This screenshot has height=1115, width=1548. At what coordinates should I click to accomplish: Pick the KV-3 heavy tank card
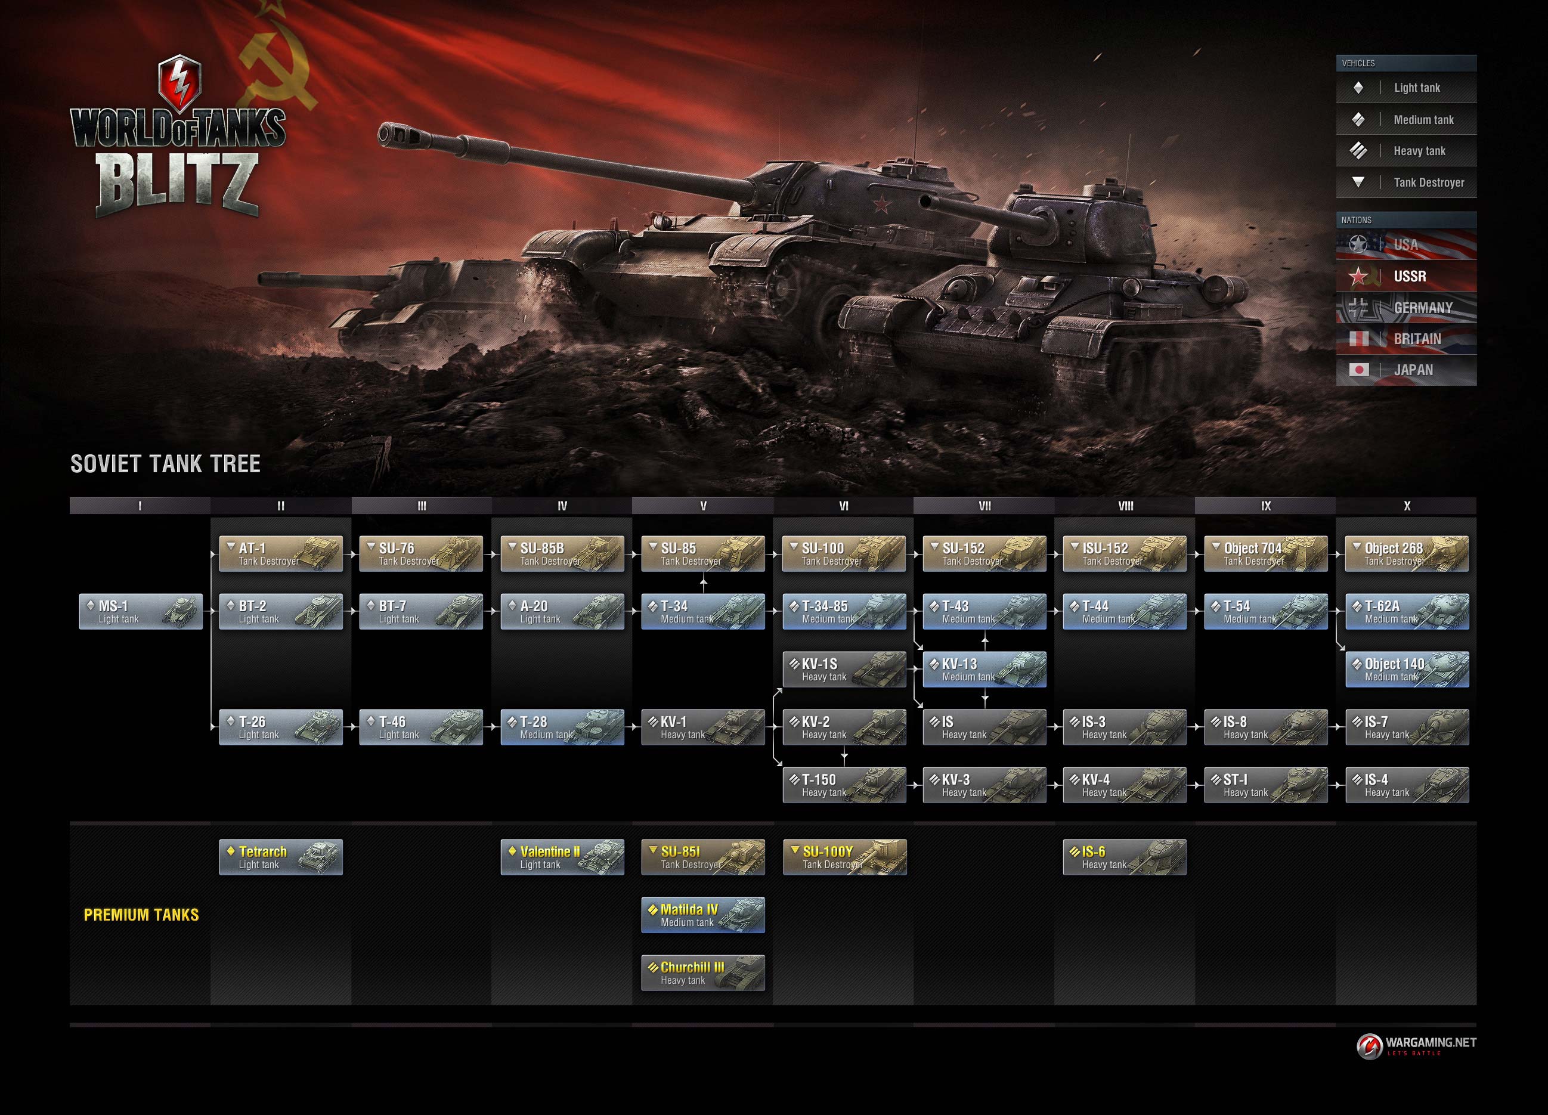tap(985, 785)
